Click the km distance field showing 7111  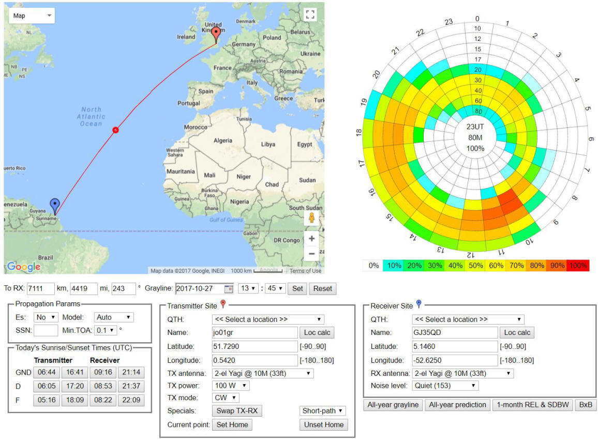[x=41, y=288]
